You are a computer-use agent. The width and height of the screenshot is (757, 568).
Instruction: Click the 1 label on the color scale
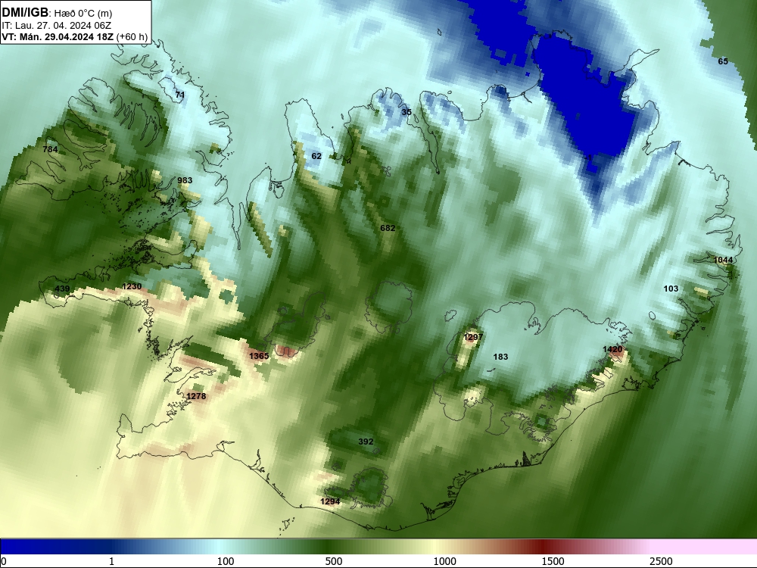point(111,561)
